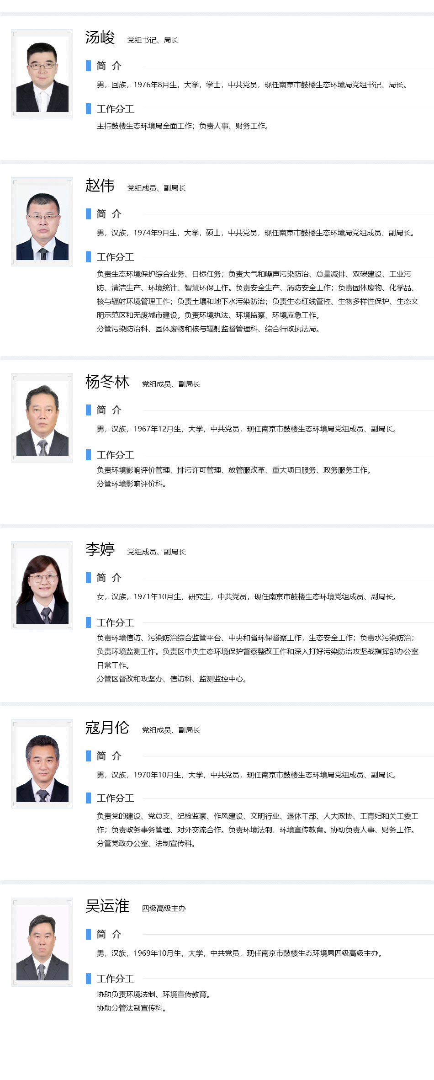
Task: Click line starting 负责环境影响评价管理
Action: 234,470
